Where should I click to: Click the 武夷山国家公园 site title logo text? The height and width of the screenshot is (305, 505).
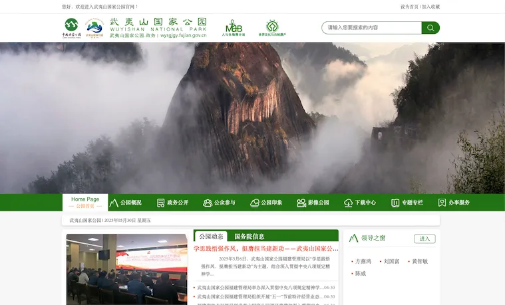158,28
